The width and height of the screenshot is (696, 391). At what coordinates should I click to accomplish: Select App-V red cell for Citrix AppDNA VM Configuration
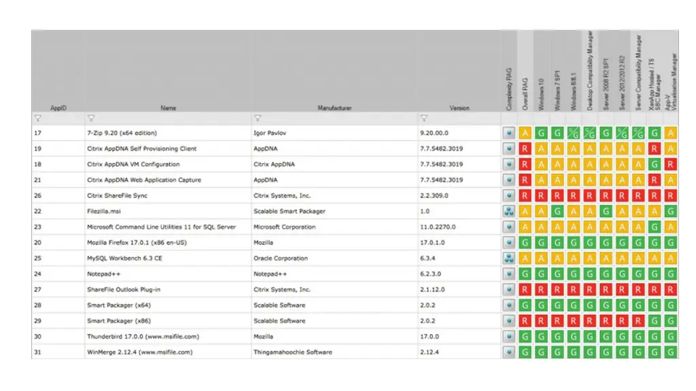pos(671,164)
